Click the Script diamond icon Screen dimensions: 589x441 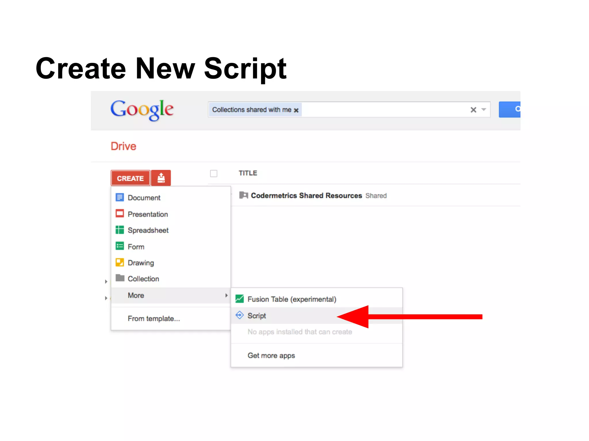(x=240, y=315)
